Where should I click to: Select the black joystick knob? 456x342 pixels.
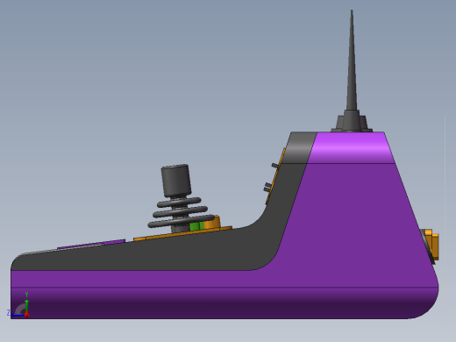point(176,181)
